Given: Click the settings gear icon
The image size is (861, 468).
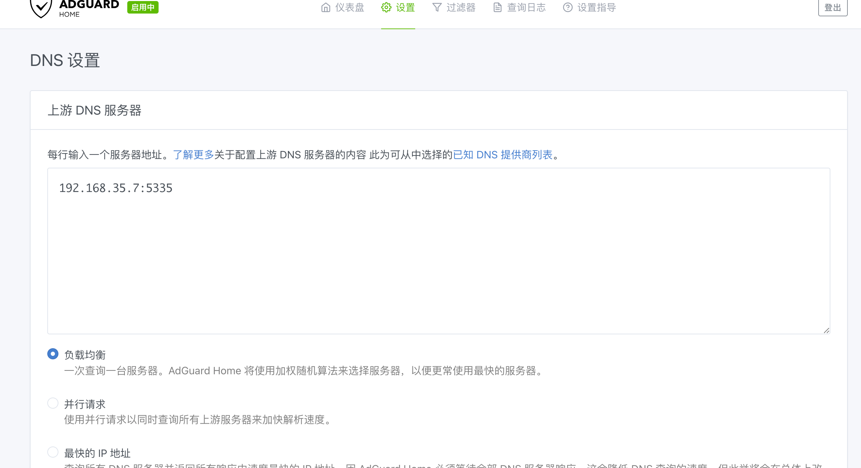Looking at the screenshot, I should click(386, 7).
